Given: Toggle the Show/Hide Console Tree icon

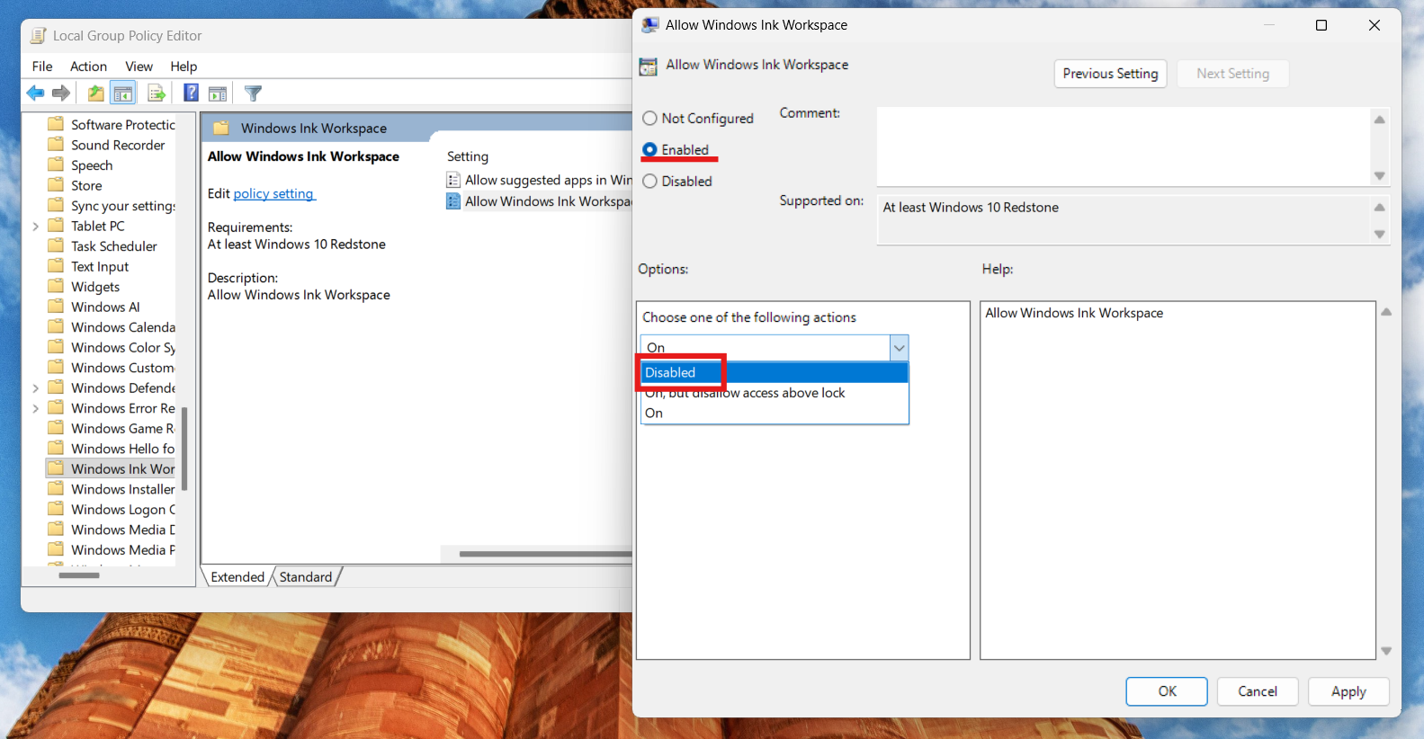Looking at the screenshot, I should (123, 93).
